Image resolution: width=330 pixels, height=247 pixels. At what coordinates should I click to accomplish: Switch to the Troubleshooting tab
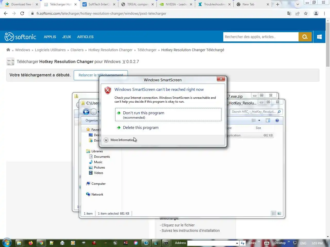[214, 4]
